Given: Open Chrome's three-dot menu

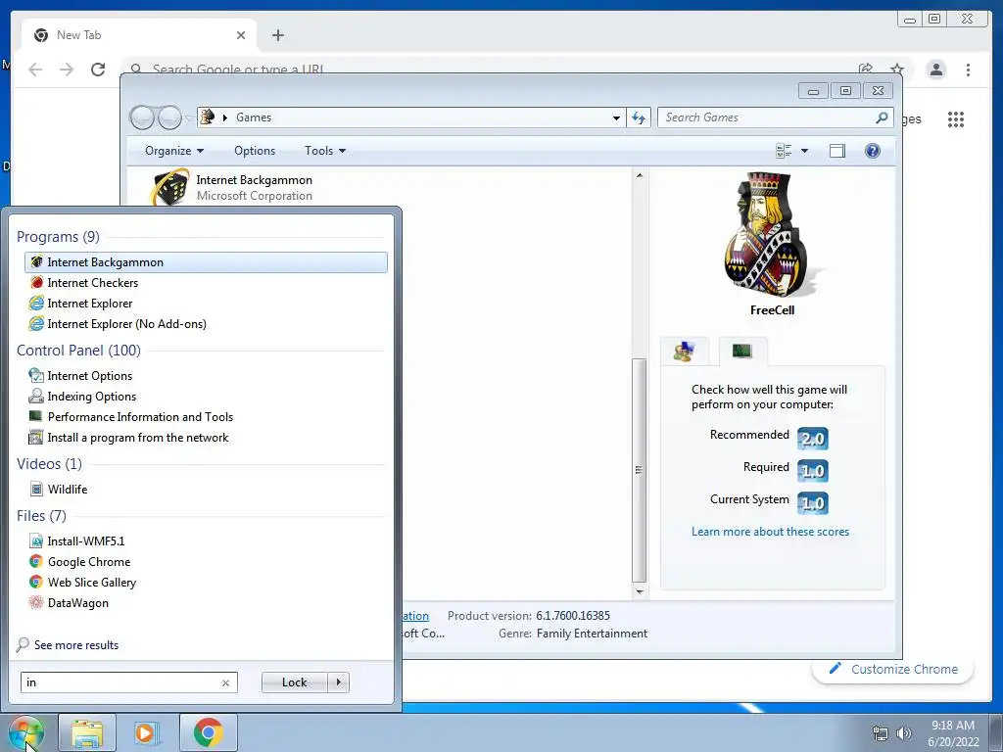Looking at the screenshot, I should click(968, 70).
